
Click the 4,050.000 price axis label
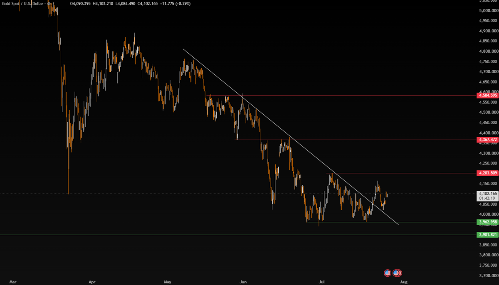click(488, 204)
